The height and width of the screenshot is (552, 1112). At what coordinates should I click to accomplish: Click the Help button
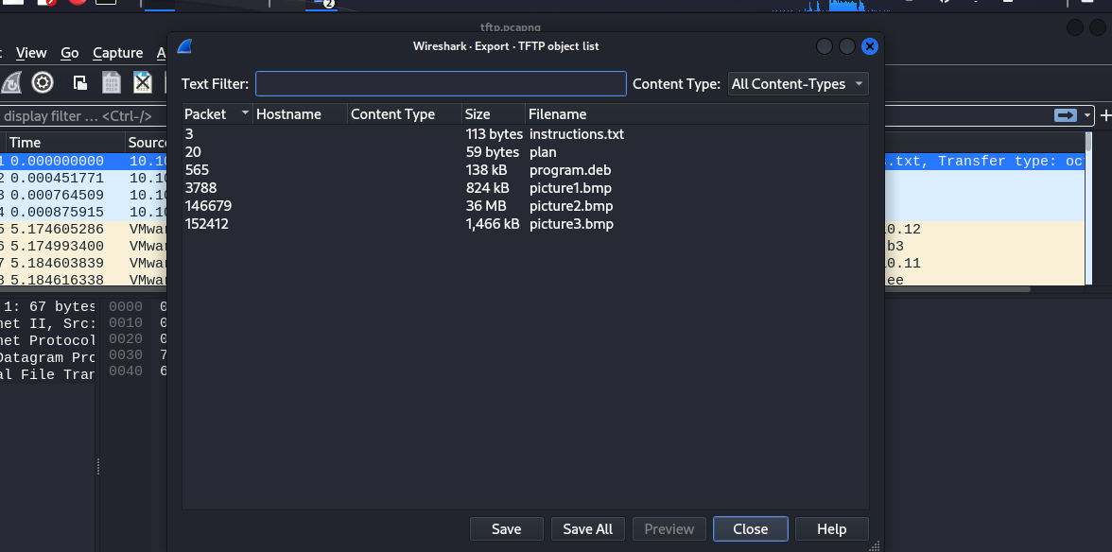point(831,528)
